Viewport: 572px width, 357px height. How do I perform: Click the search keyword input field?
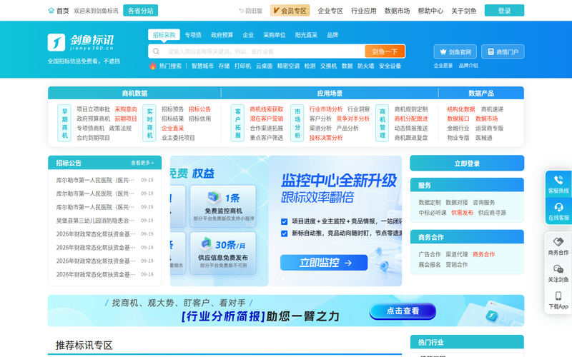click(262, 51)
